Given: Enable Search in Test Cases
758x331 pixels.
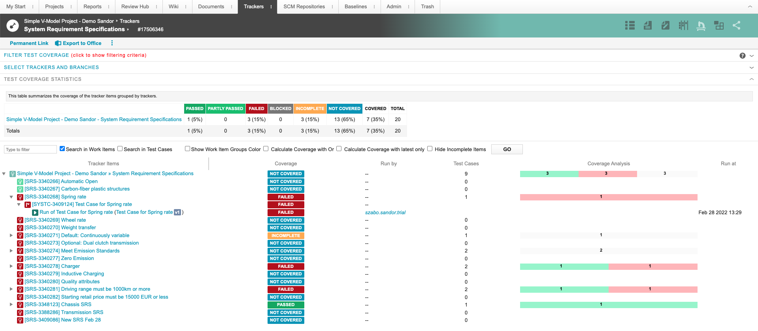Looking at the screenshot, I should (120, 149).
